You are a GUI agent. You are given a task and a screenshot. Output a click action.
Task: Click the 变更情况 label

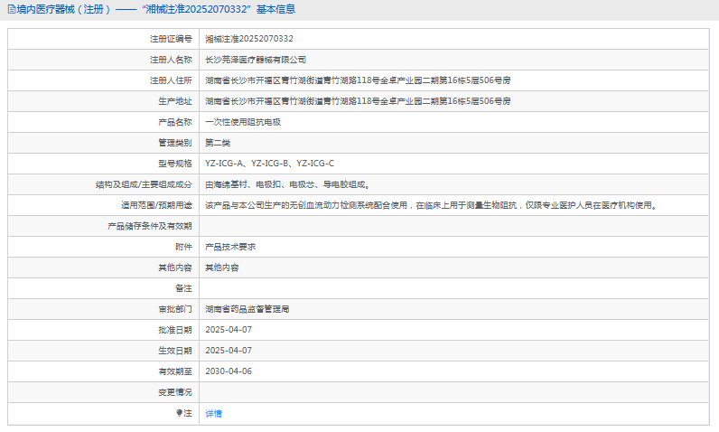pos(175,392)
